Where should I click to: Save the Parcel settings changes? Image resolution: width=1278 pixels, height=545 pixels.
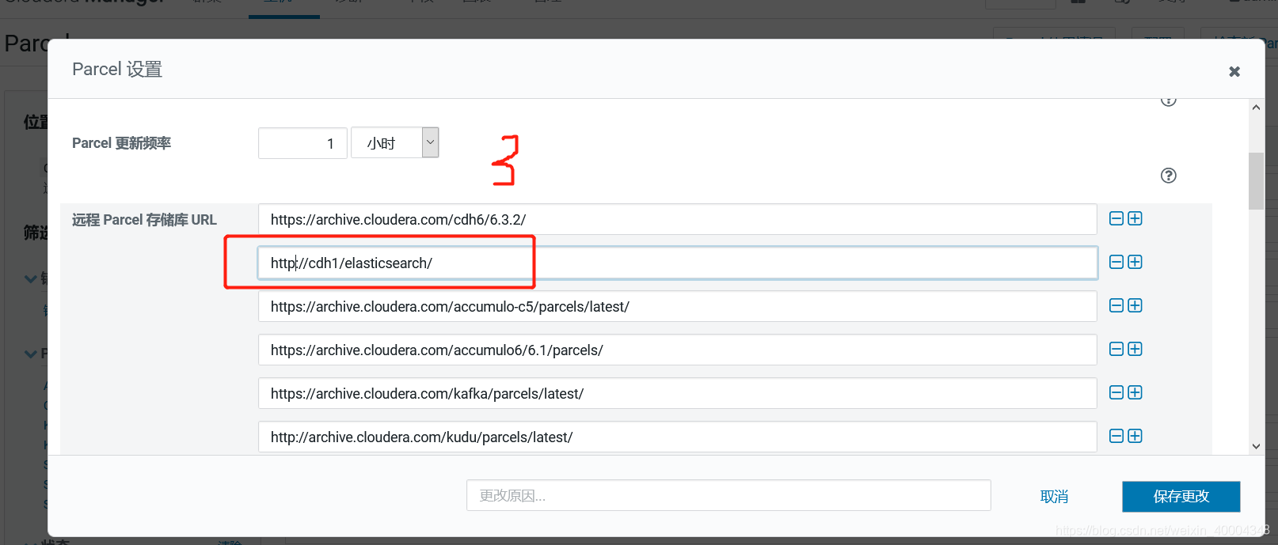click(1181, 497)
